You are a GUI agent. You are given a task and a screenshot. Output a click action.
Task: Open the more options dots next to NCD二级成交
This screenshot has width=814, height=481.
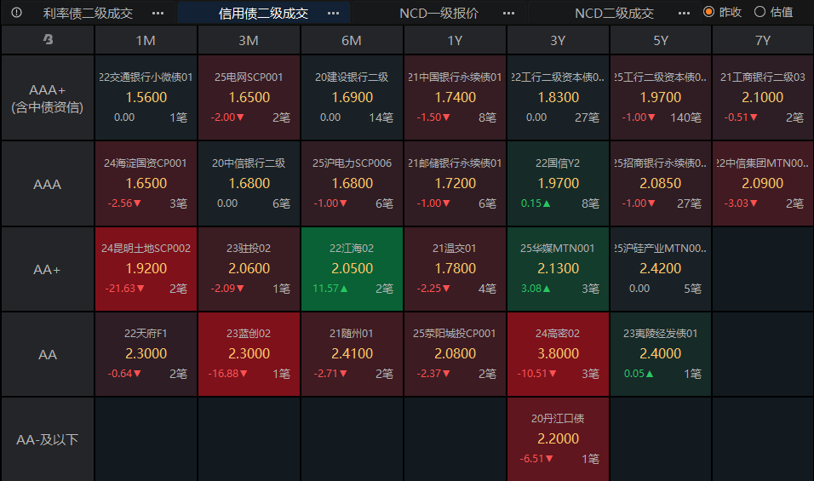pyautogui.click(x=685, y=13)
